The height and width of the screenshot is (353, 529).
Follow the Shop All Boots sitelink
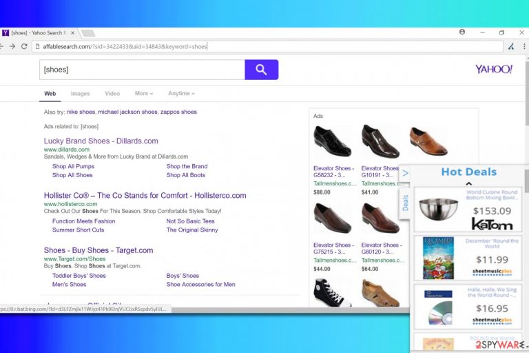coord(185,175)
